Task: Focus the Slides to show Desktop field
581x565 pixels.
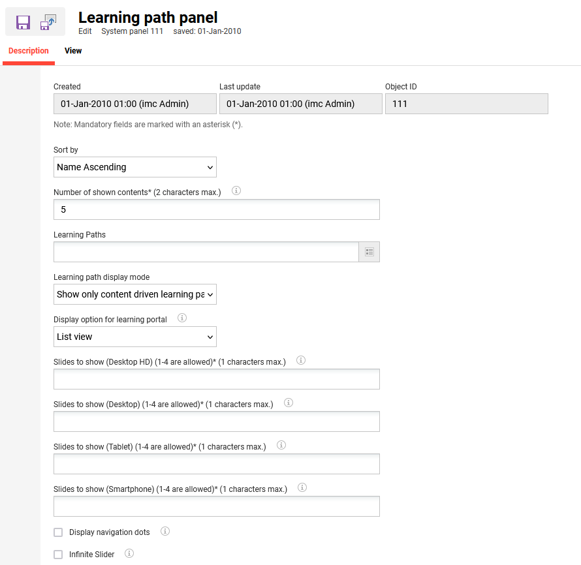Action: (217, 421)
